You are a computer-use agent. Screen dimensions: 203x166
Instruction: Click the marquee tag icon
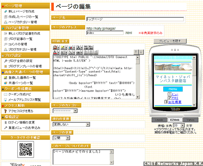tap(78, 52)
